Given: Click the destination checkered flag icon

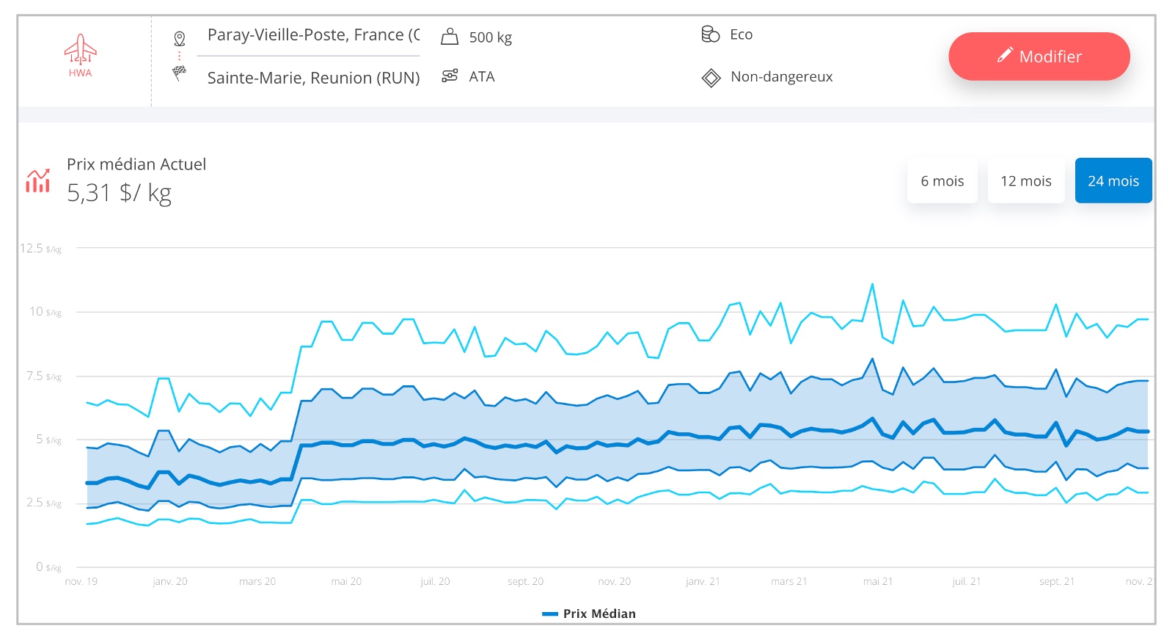Looking at the screenshot, I should point(179,73).
